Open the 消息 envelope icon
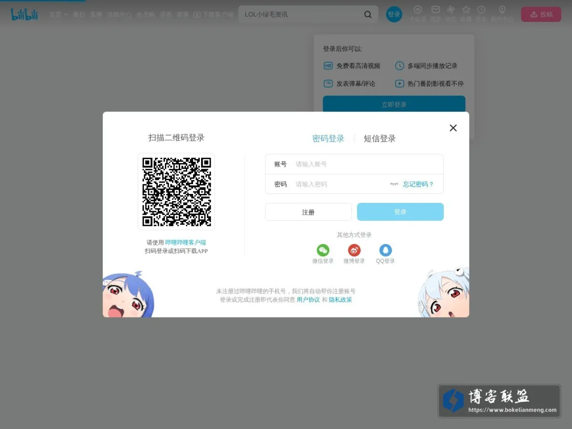The height and width of the screenshot is (429, 572). tap(436, 10)
